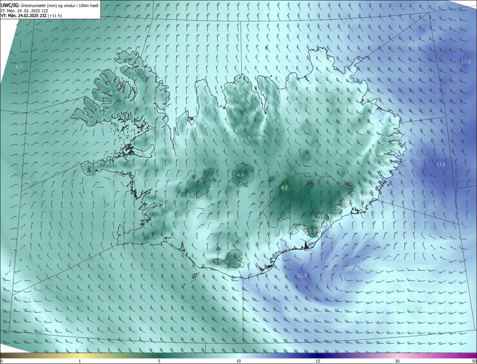Click the 5.5 value label
Image resolution: width=477 pixels, height=364 pixels.
218,262
